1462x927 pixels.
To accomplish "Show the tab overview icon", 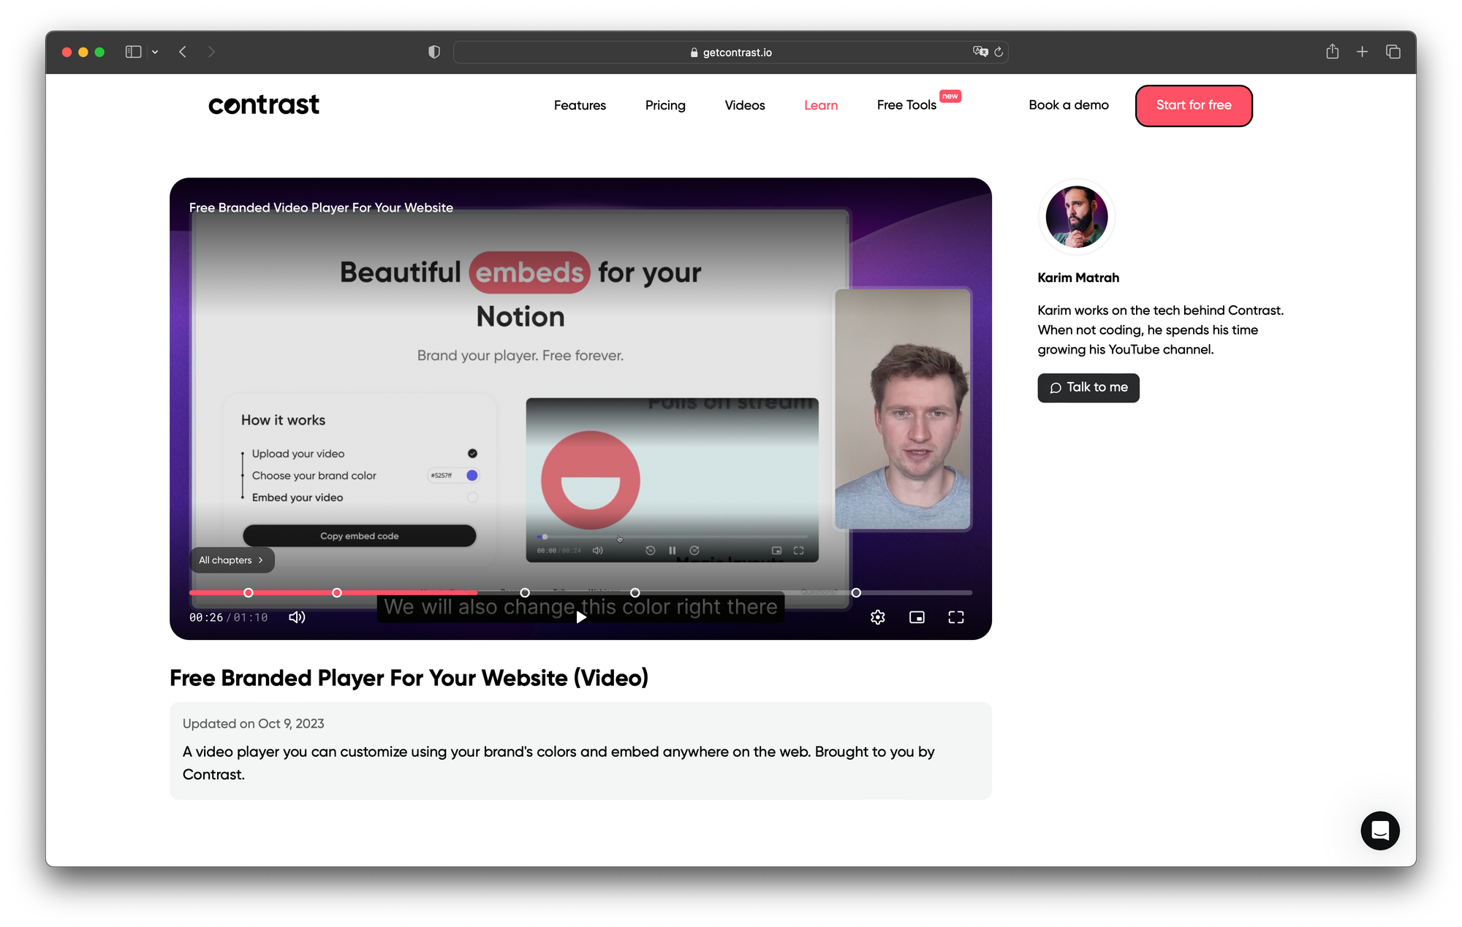I will (x=1393, y=52).
